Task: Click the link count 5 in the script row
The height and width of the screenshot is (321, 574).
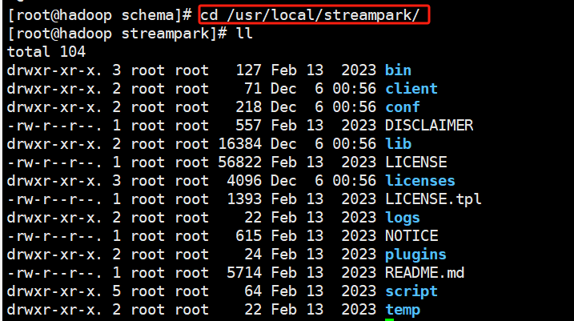Action: pyautogui.click(x=116, y=291)
